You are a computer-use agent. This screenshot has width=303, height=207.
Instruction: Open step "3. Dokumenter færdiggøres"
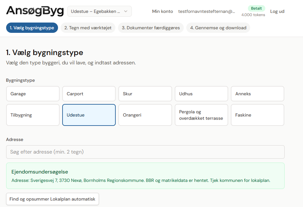pos(151,28)
